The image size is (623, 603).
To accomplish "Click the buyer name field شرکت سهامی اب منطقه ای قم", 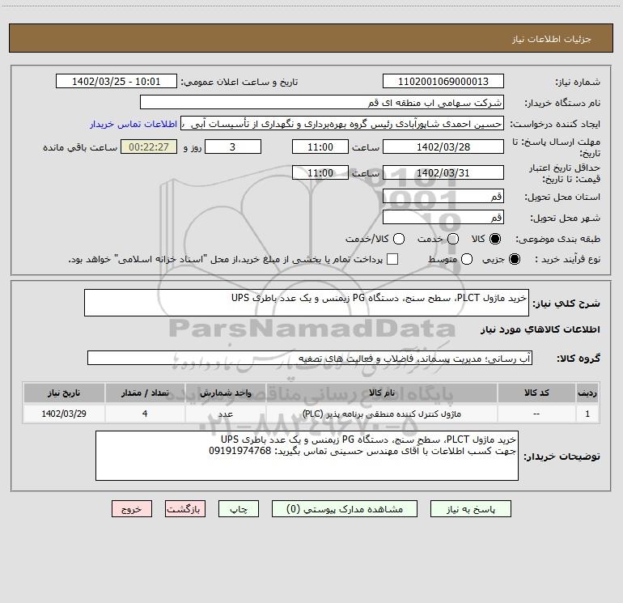I will [322, 103].
